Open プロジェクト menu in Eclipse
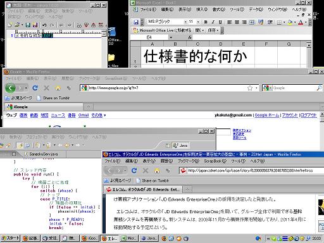The image size is (324, 243). coord(36,137)
